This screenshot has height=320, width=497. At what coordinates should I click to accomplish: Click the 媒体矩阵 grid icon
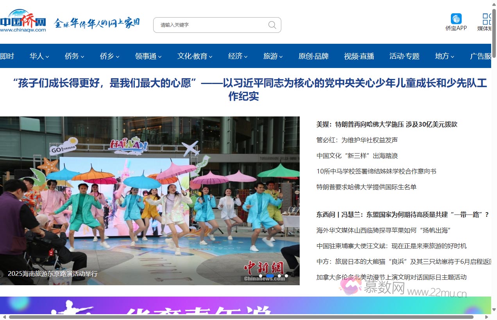click(x=487, y=19)
